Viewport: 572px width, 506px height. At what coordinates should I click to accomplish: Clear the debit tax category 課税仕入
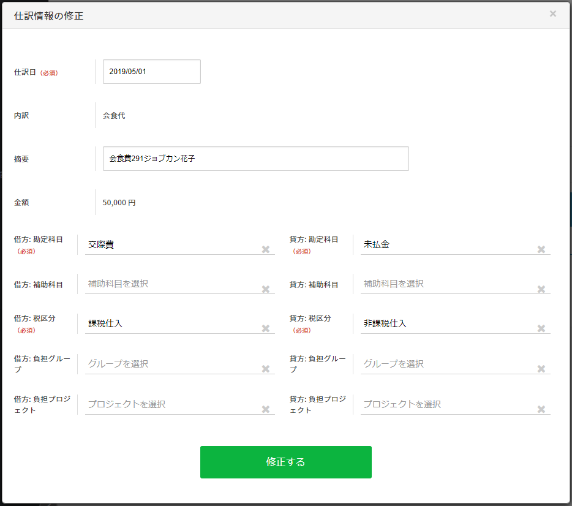pos(266,328)
